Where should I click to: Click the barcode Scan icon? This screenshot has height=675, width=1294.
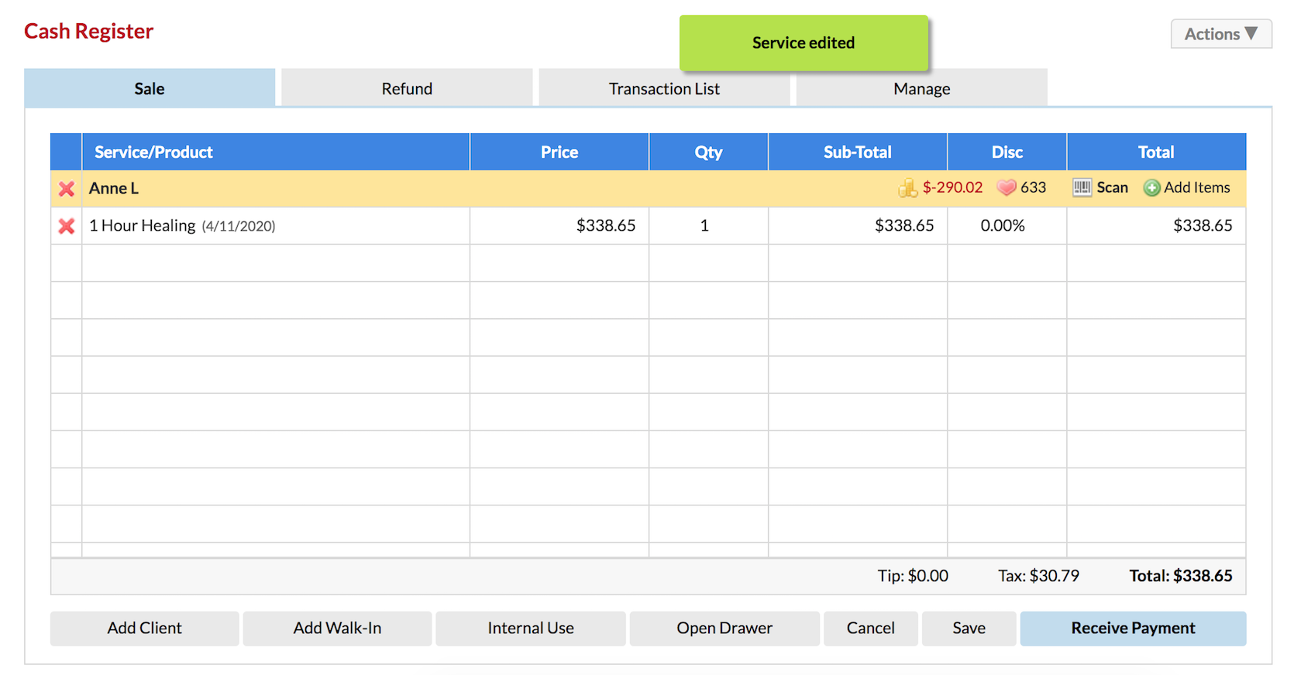tap(1082, 187)
